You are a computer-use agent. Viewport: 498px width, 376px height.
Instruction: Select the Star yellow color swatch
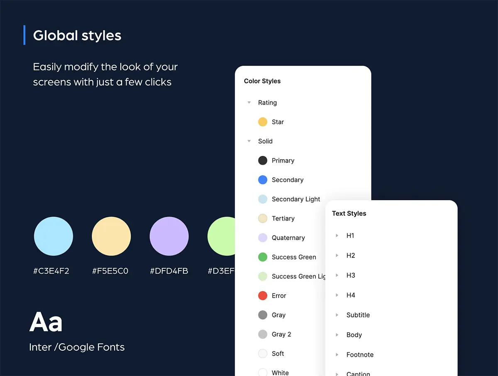pyautogui.click(x=263, y=122)
